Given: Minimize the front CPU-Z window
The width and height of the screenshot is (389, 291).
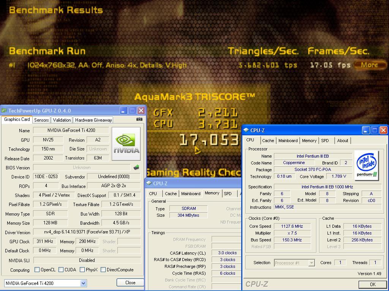Looking at the screenshot, I should (366, 130).
